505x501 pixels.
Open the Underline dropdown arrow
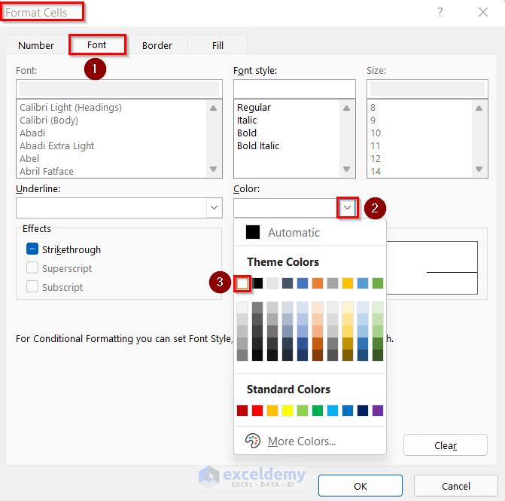pyautogui.click(x=214, y=208)
